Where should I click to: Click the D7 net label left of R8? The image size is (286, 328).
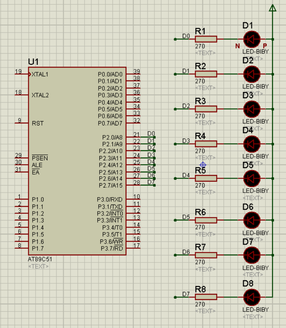tap(186, 294)
